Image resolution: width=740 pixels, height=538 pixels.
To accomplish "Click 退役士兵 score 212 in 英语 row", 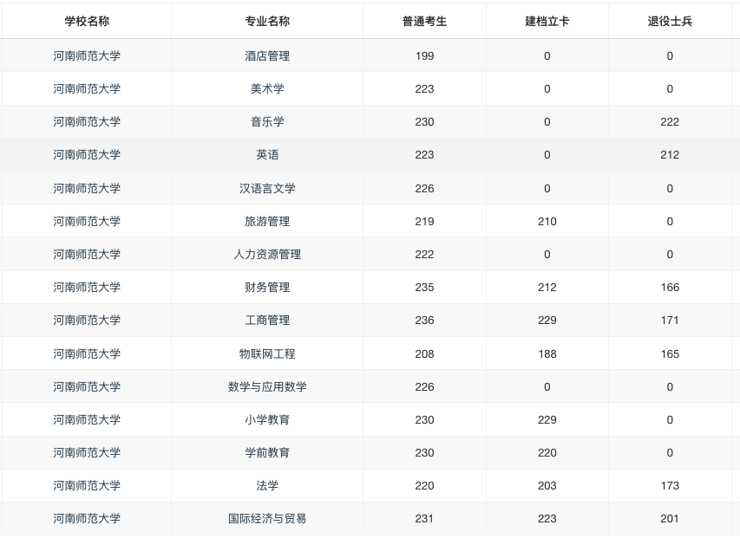I will pyautogui.click(x=670, y=155).
